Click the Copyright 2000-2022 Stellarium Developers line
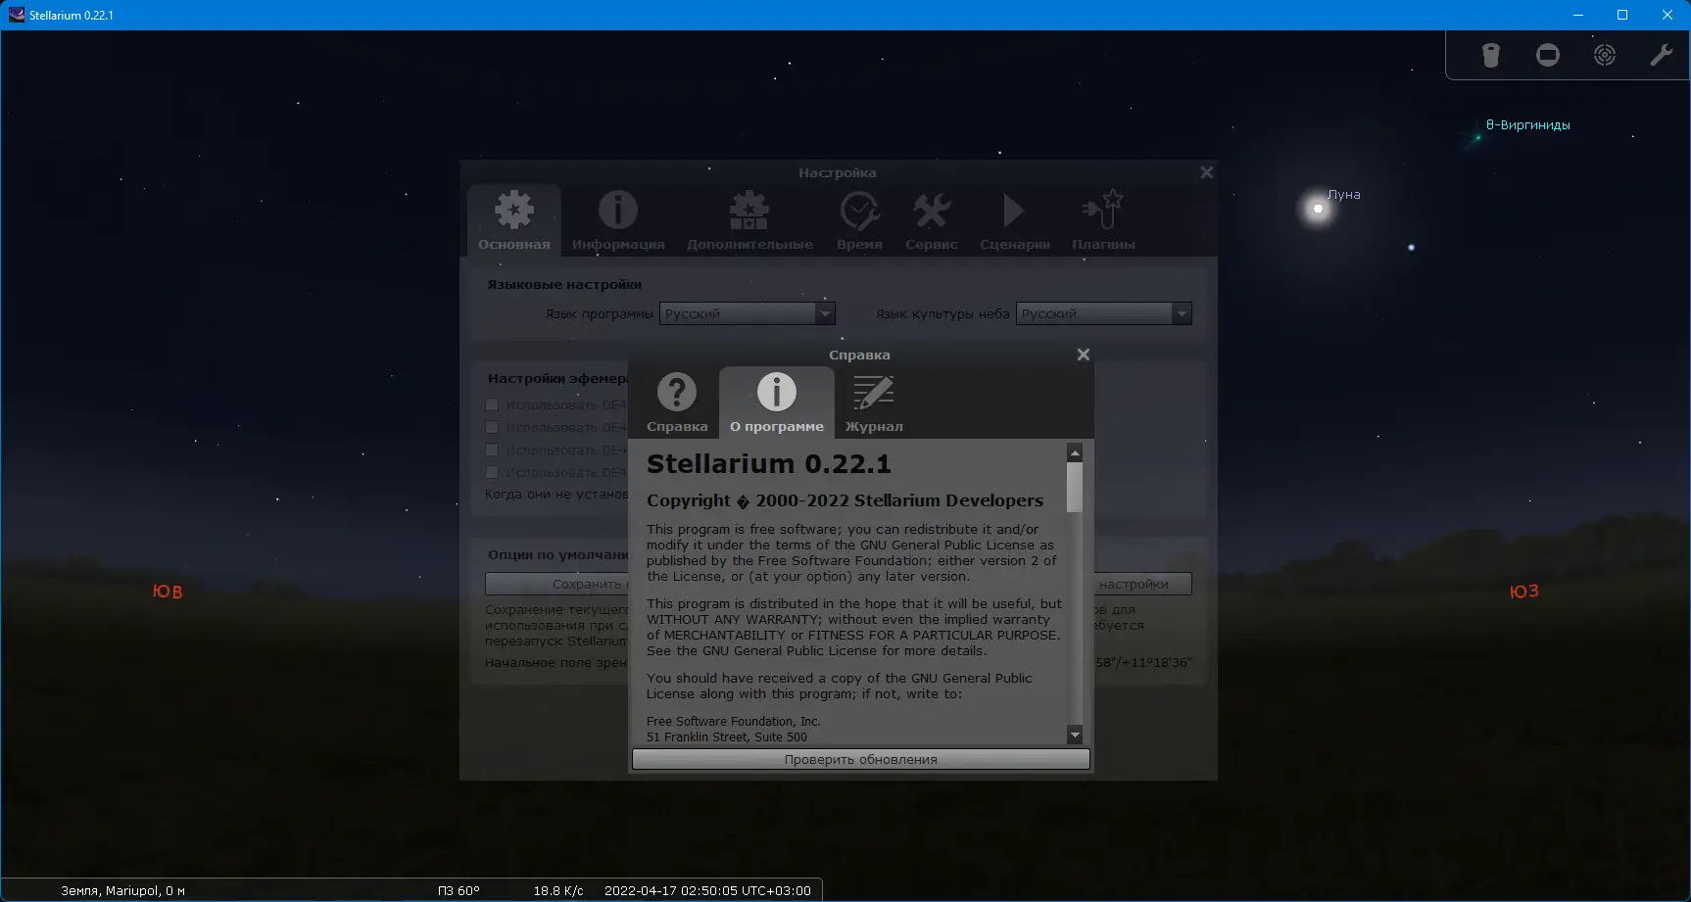Screen dimensions: 1691x902 [845, 500]
